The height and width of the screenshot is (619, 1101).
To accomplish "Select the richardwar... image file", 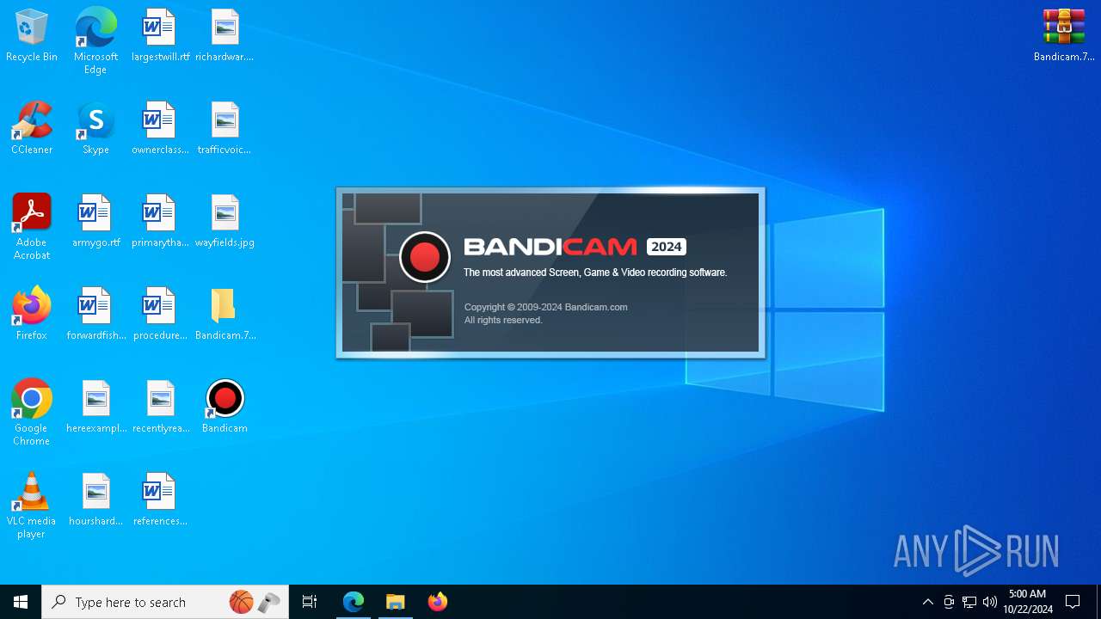I will click(x=225, y=36).
